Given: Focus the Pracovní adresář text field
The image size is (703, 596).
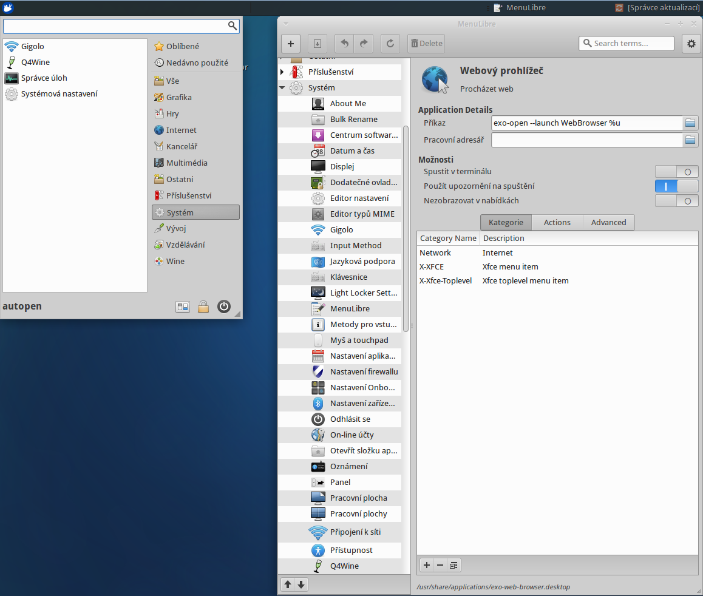Looking at the screenshot, I should (587, 140).
